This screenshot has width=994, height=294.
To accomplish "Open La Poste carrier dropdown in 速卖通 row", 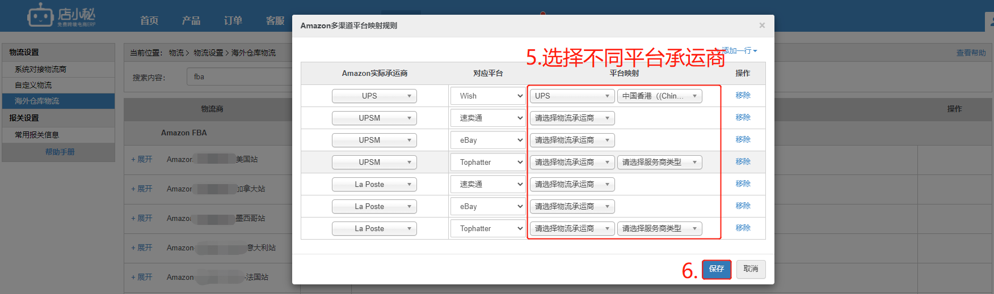I will [x=374, y=184].
